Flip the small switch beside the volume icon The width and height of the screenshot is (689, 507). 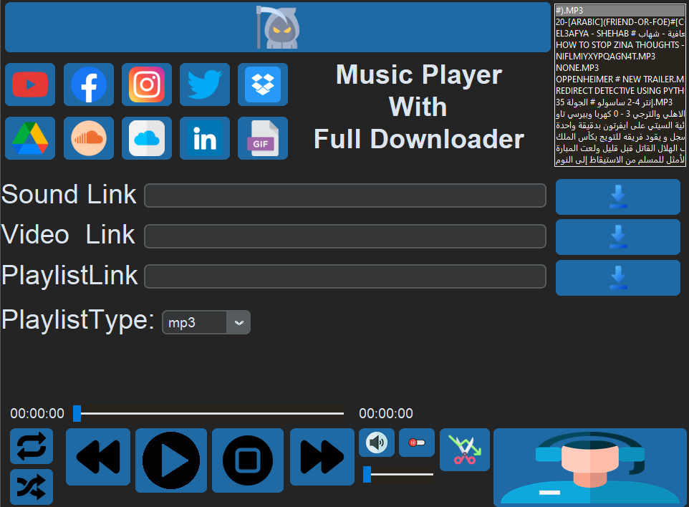[x=416, y=443]
